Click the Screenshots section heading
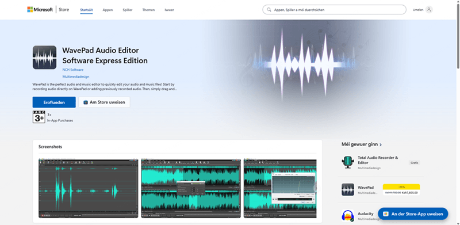Viewport: 460px width, 225px height. tap(50, 147)
